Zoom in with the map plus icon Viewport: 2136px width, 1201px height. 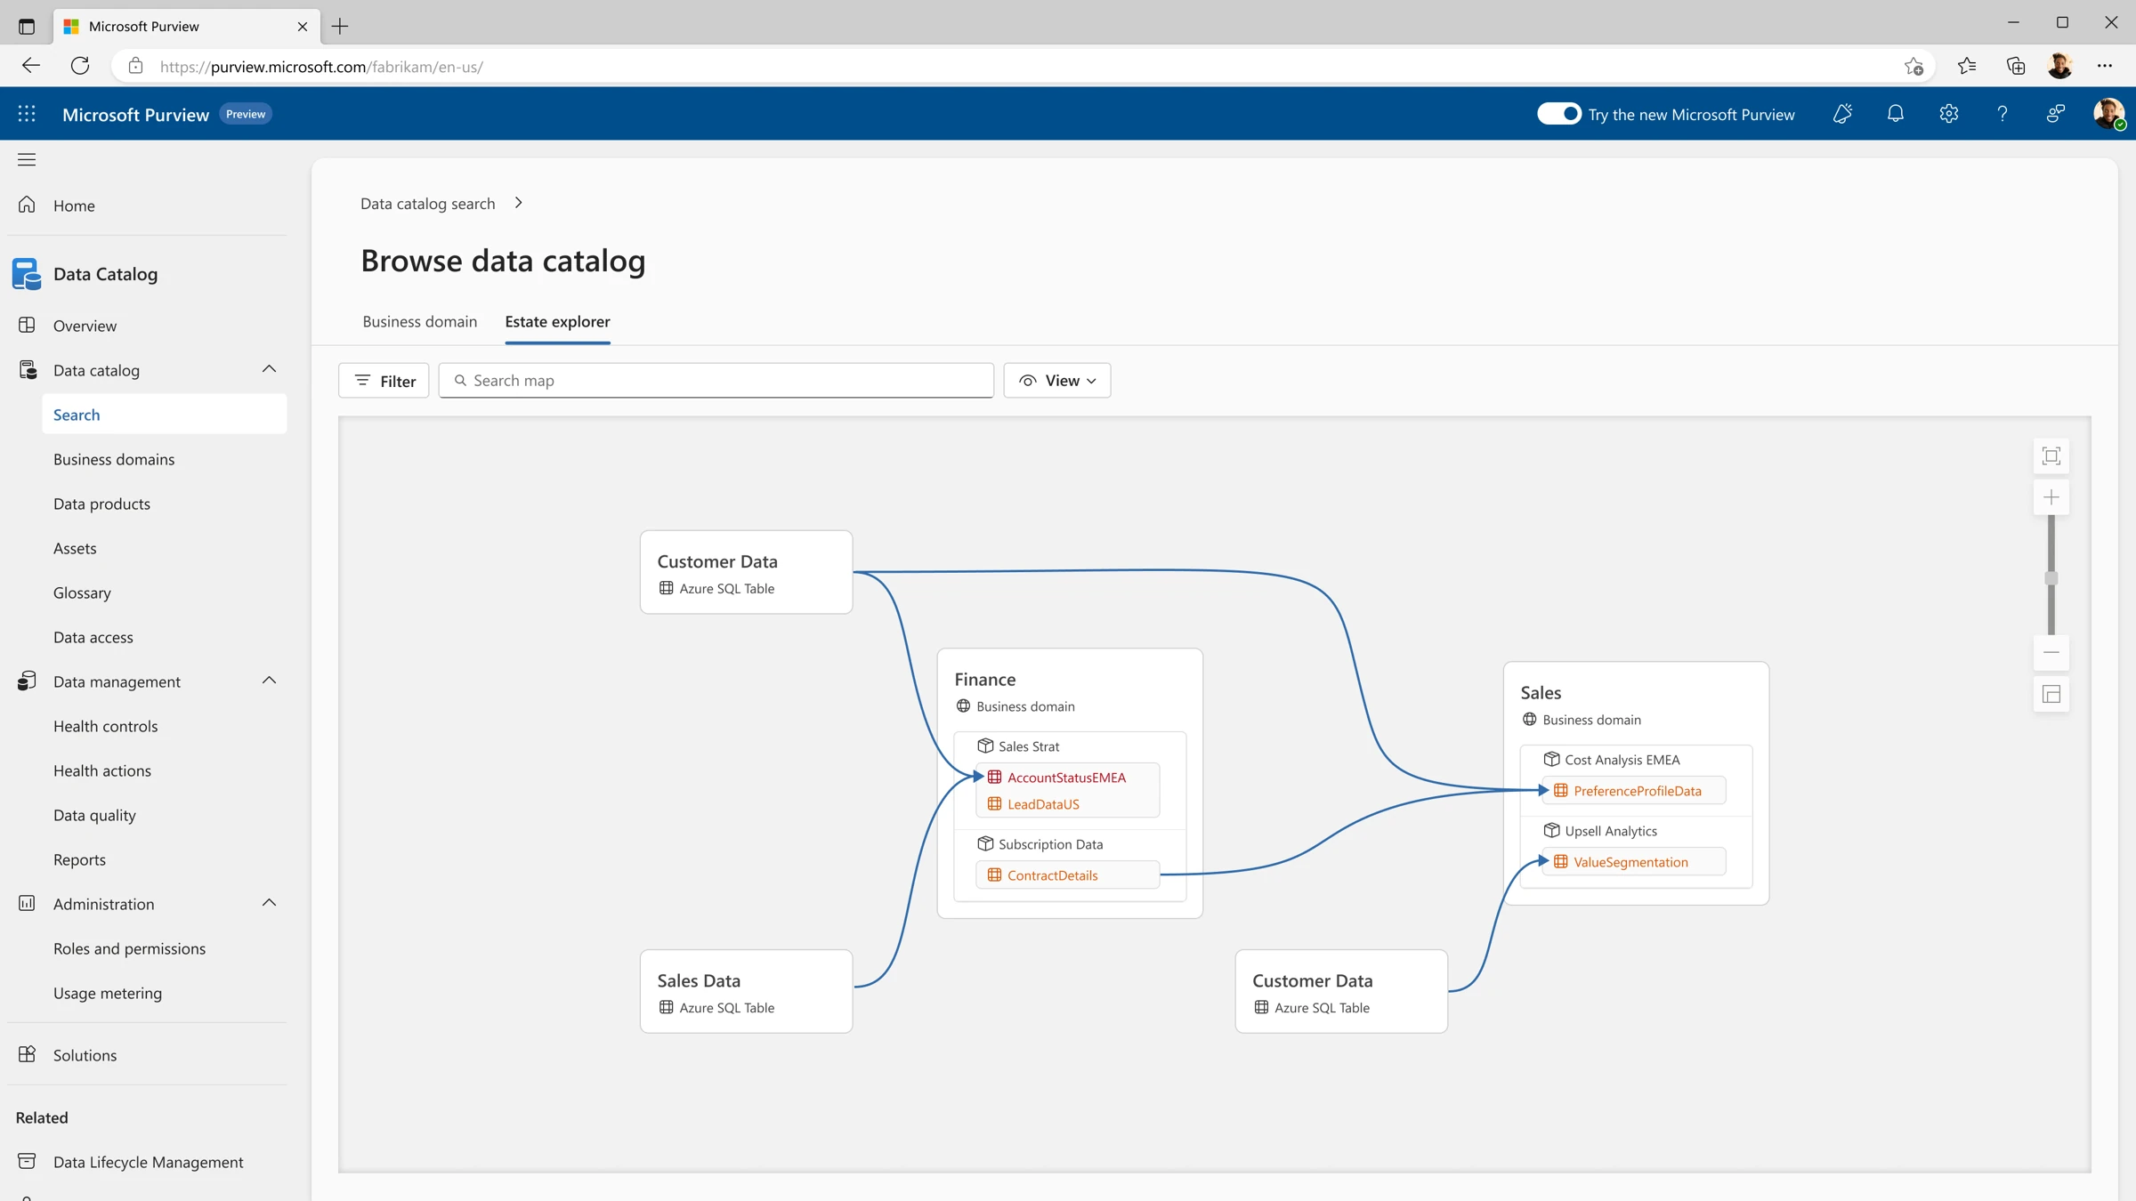(2051, 497)
